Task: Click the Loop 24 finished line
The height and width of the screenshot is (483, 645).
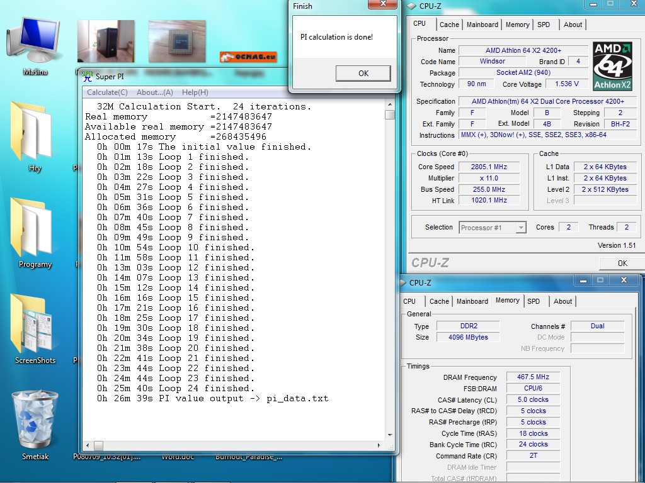Action: point(176,389)
